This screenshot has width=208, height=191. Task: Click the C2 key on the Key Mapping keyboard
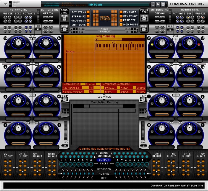click(113, 48)
